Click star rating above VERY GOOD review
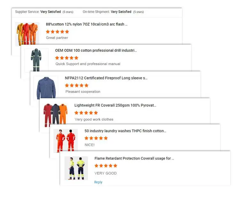This screenshot has height=200, width=240. click(x=106, y=166)
